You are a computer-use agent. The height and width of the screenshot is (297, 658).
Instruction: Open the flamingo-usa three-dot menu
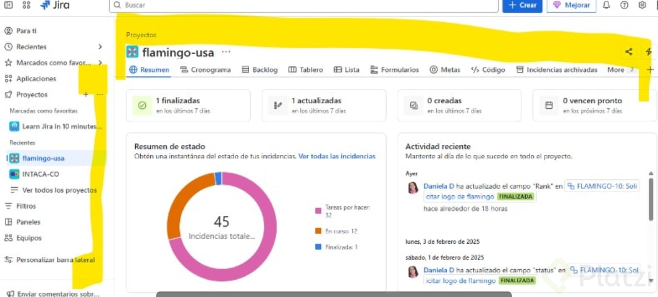226,52
